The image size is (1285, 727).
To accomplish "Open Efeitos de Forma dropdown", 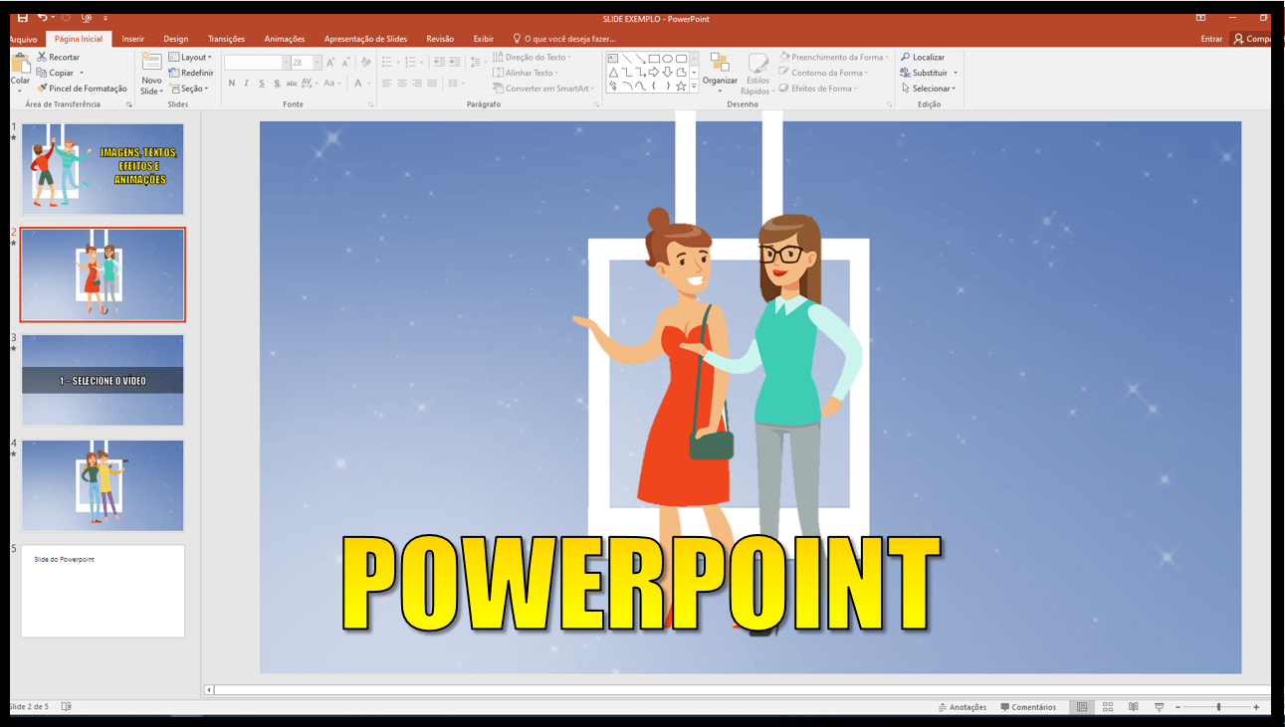I will [818, 89].
